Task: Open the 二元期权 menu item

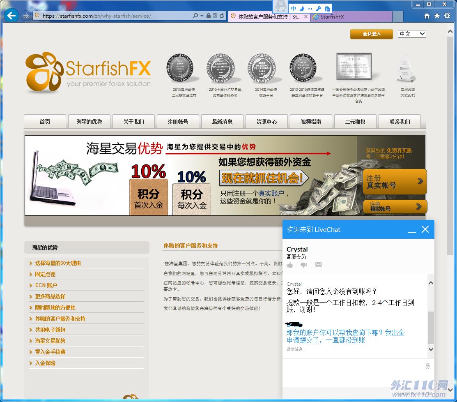Action: [355, 122]
